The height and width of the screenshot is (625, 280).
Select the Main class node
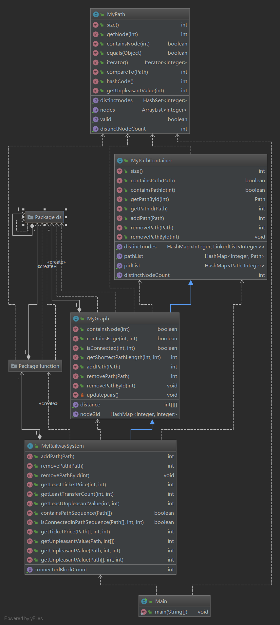tap(175, 606)
